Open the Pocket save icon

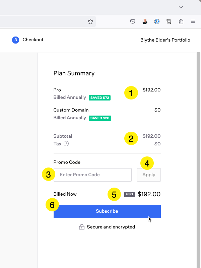[133, 21]
